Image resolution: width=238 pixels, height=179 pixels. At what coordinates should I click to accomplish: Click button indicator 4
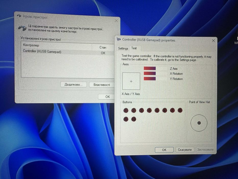(x=149, y=110)
